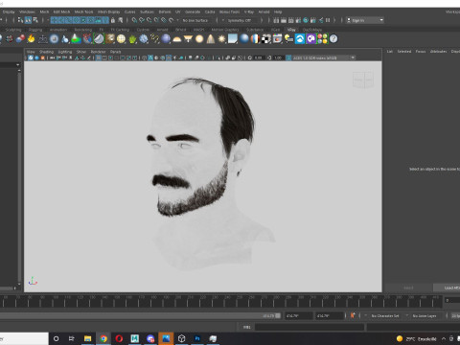Click the Maya icon in the taskbar
This screenshot has width=460, height=345.
point(134,338)
